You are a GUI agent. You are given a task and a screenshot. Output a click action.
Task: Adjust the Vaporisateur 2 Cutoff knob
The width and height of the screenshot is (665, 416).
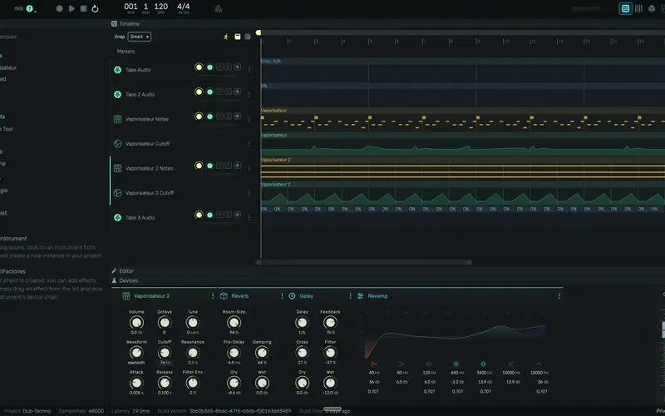coord(164,352)
